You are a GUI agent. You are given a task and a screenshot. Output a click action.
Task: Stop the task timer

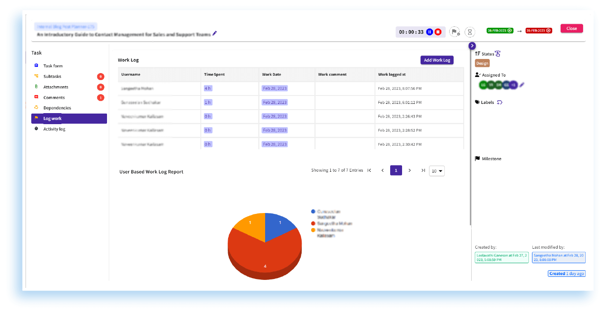pos(437,32)
